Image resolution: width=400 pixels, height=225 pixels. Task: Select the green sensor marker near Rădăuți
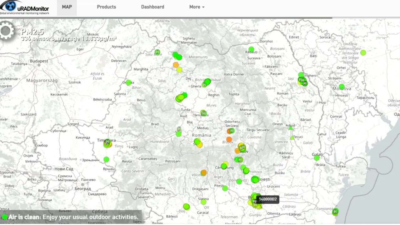pos(251,49)
